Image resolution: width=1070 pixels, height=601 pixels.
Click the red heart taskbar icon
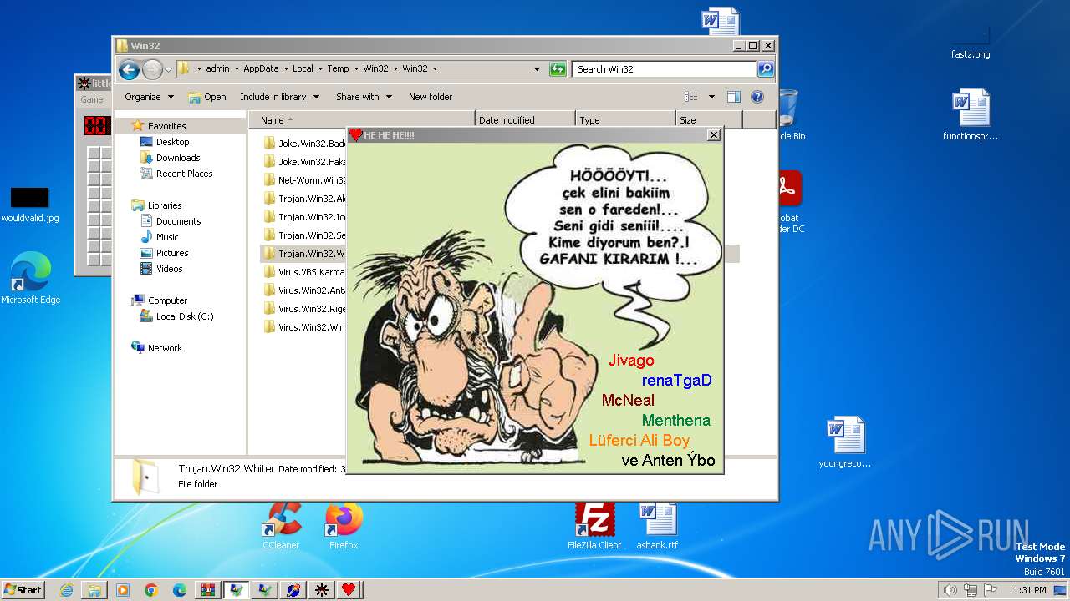pyautogui.click(x=349, y=590)
